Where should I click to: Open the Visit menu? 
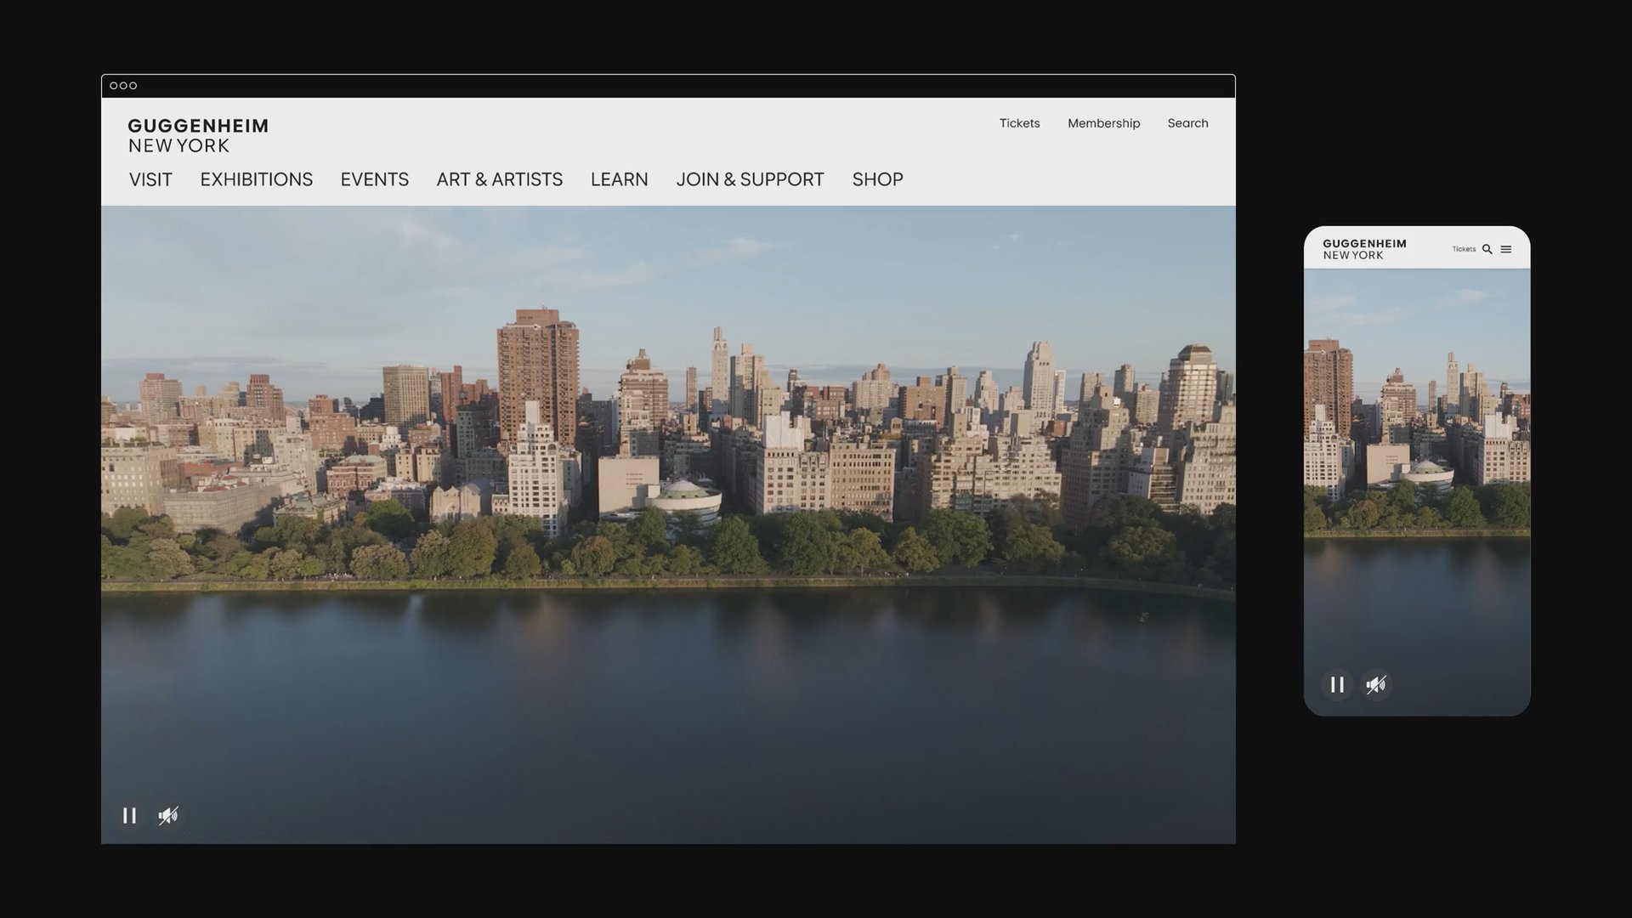point(150,179)
